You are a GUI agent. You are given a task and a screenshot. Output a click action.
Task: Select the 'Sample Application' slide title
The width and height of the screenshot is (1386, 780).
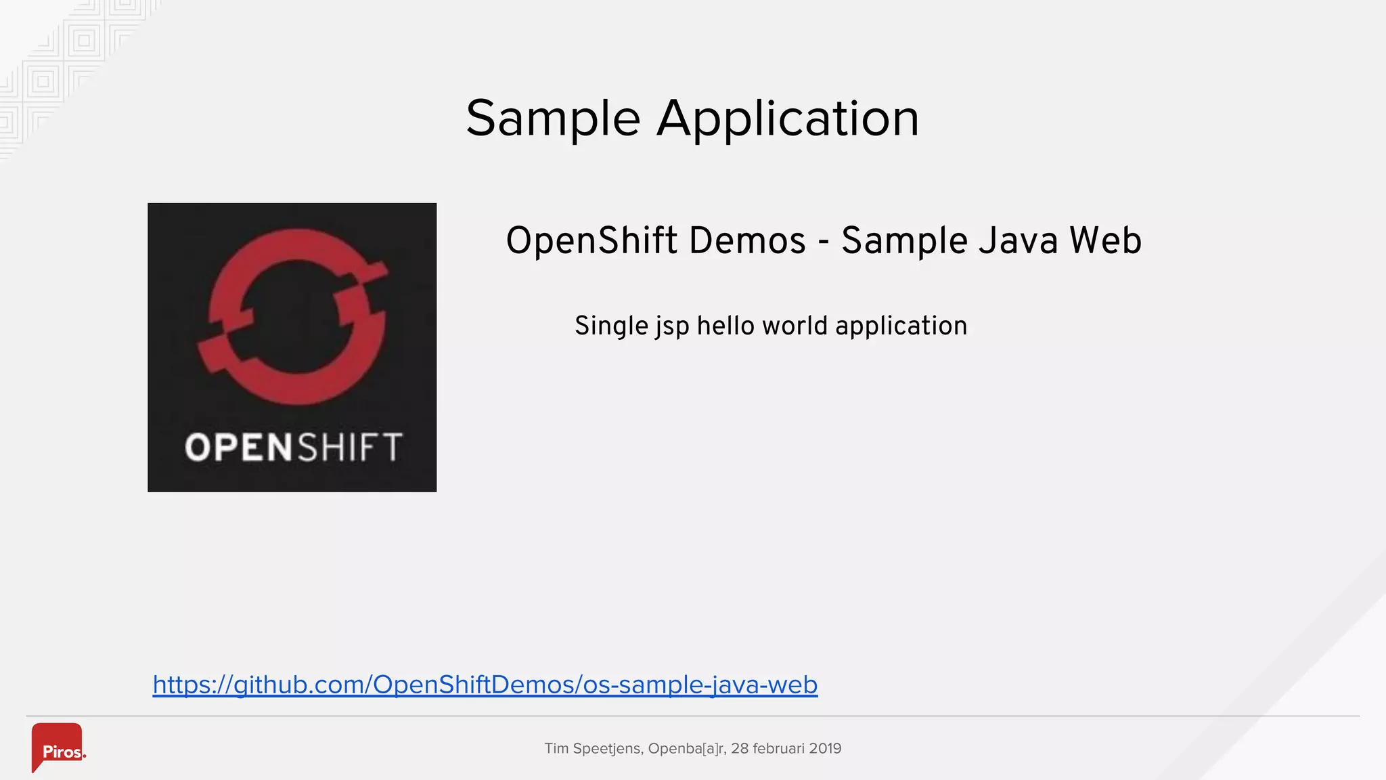coord(692,118)
